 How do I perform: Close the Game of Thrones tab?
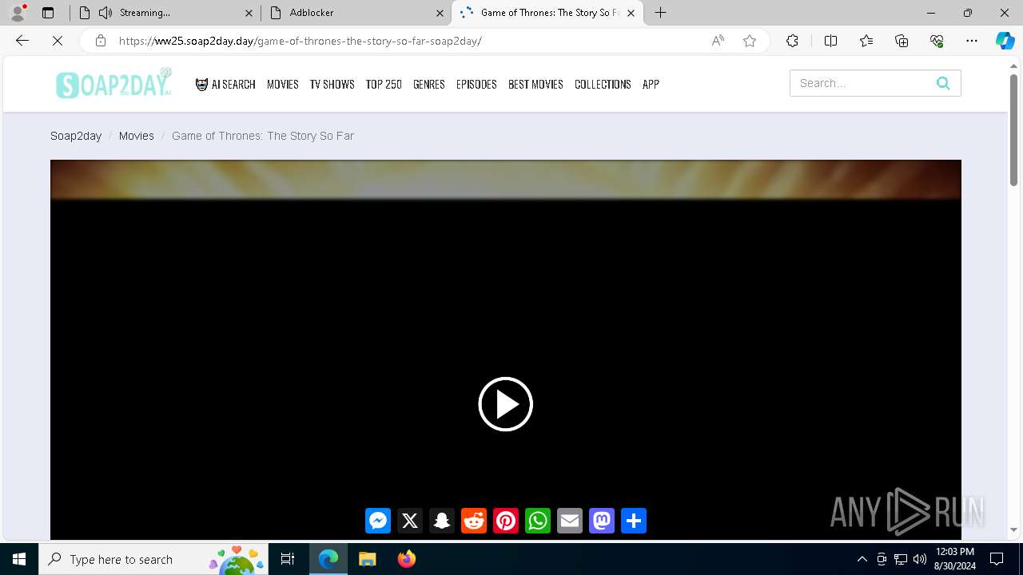click(631, 13)
